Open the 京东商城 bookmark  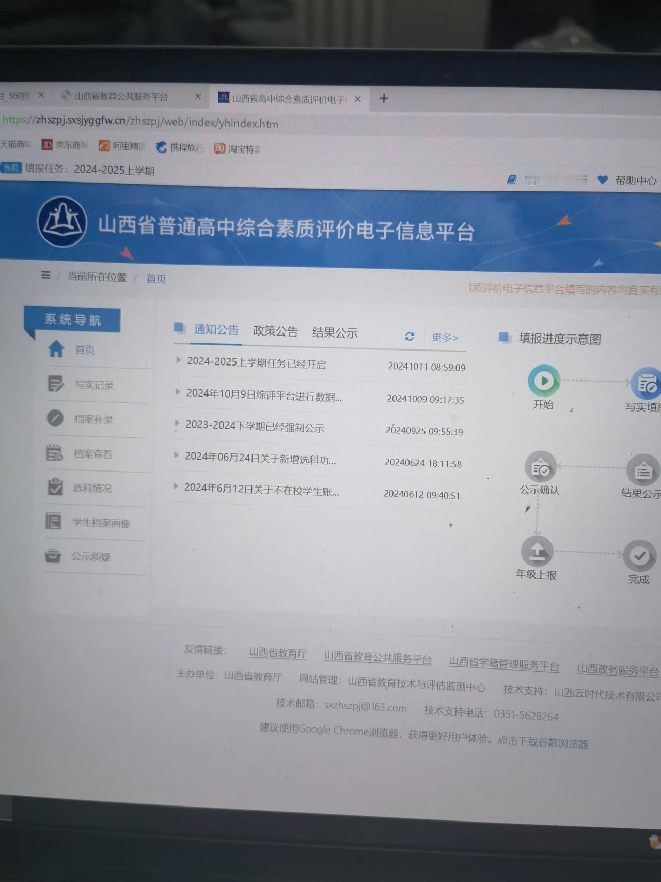point(64,145)
